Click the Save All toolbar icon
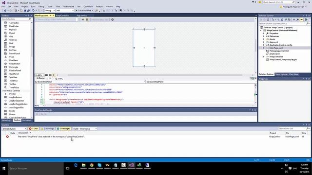 28,11
